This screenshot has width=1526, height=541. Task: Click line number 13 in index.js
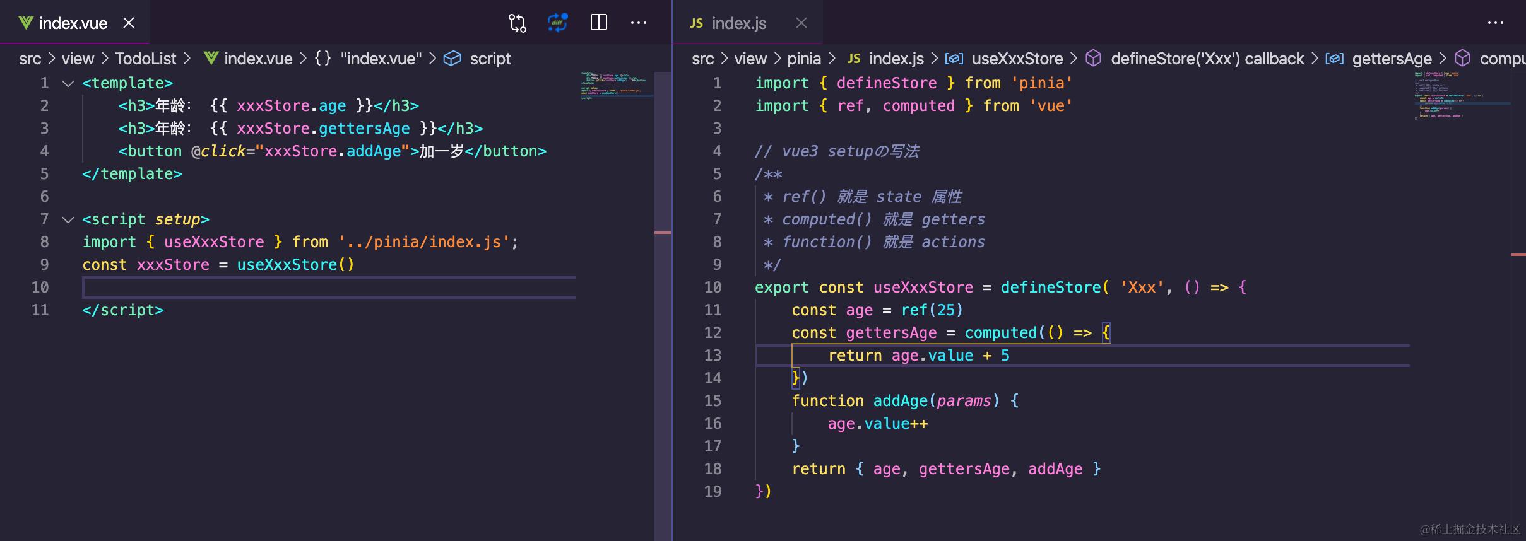(713, 356)
